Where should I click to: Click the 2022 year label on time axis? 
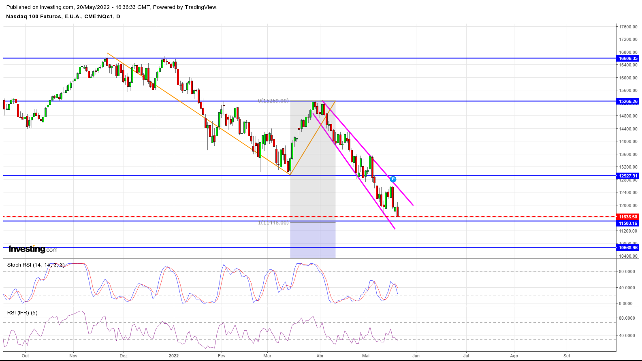[x=174, y=356]
